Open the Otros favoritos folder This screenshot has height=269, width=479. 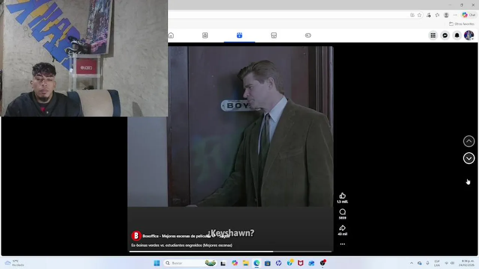462,24
